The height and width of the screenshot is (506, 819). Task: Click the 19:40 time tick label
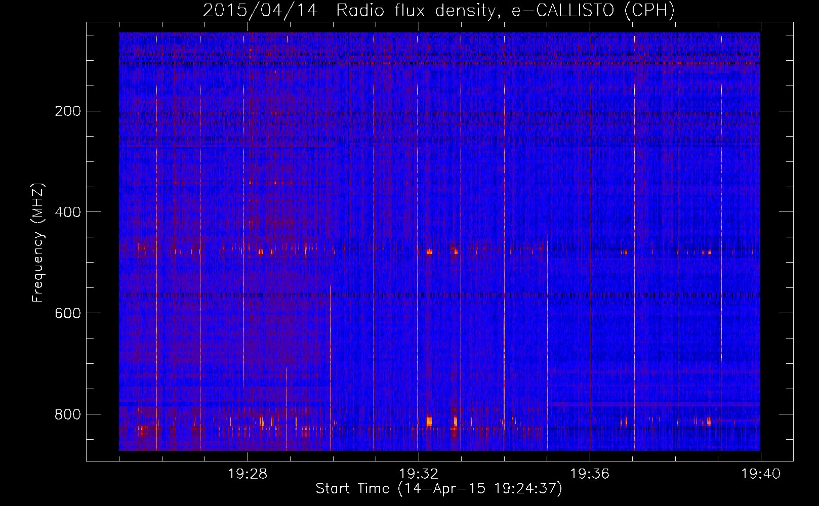(761, 474)
